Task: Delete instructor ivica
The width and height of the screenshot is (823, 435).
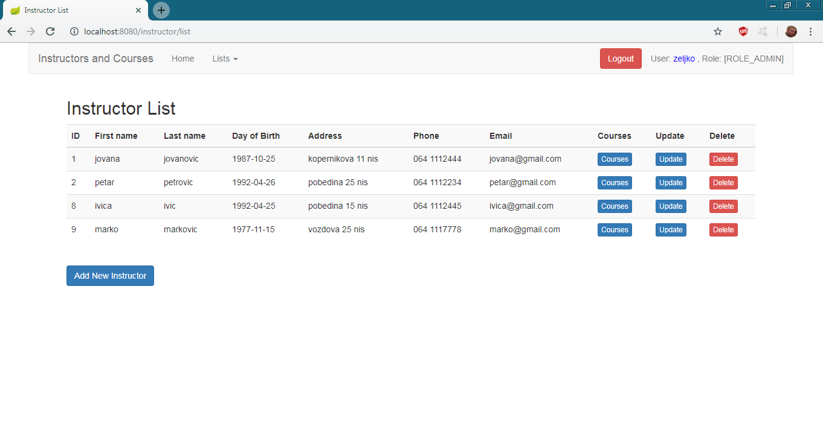Action: click(x=723, y=206)
